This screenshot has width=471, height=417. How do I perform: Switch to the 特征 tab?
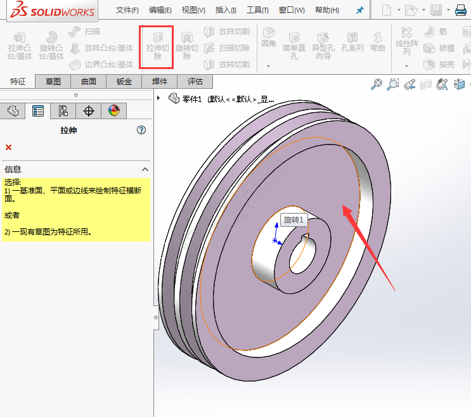(x=18, y=81)
